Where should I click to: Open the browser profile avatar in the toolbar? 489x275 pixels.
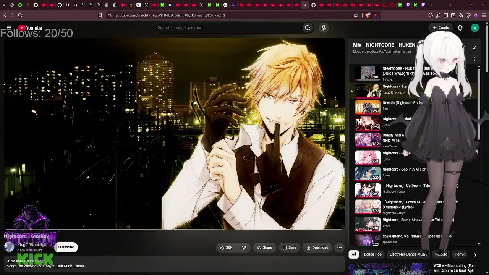point(476,15)
